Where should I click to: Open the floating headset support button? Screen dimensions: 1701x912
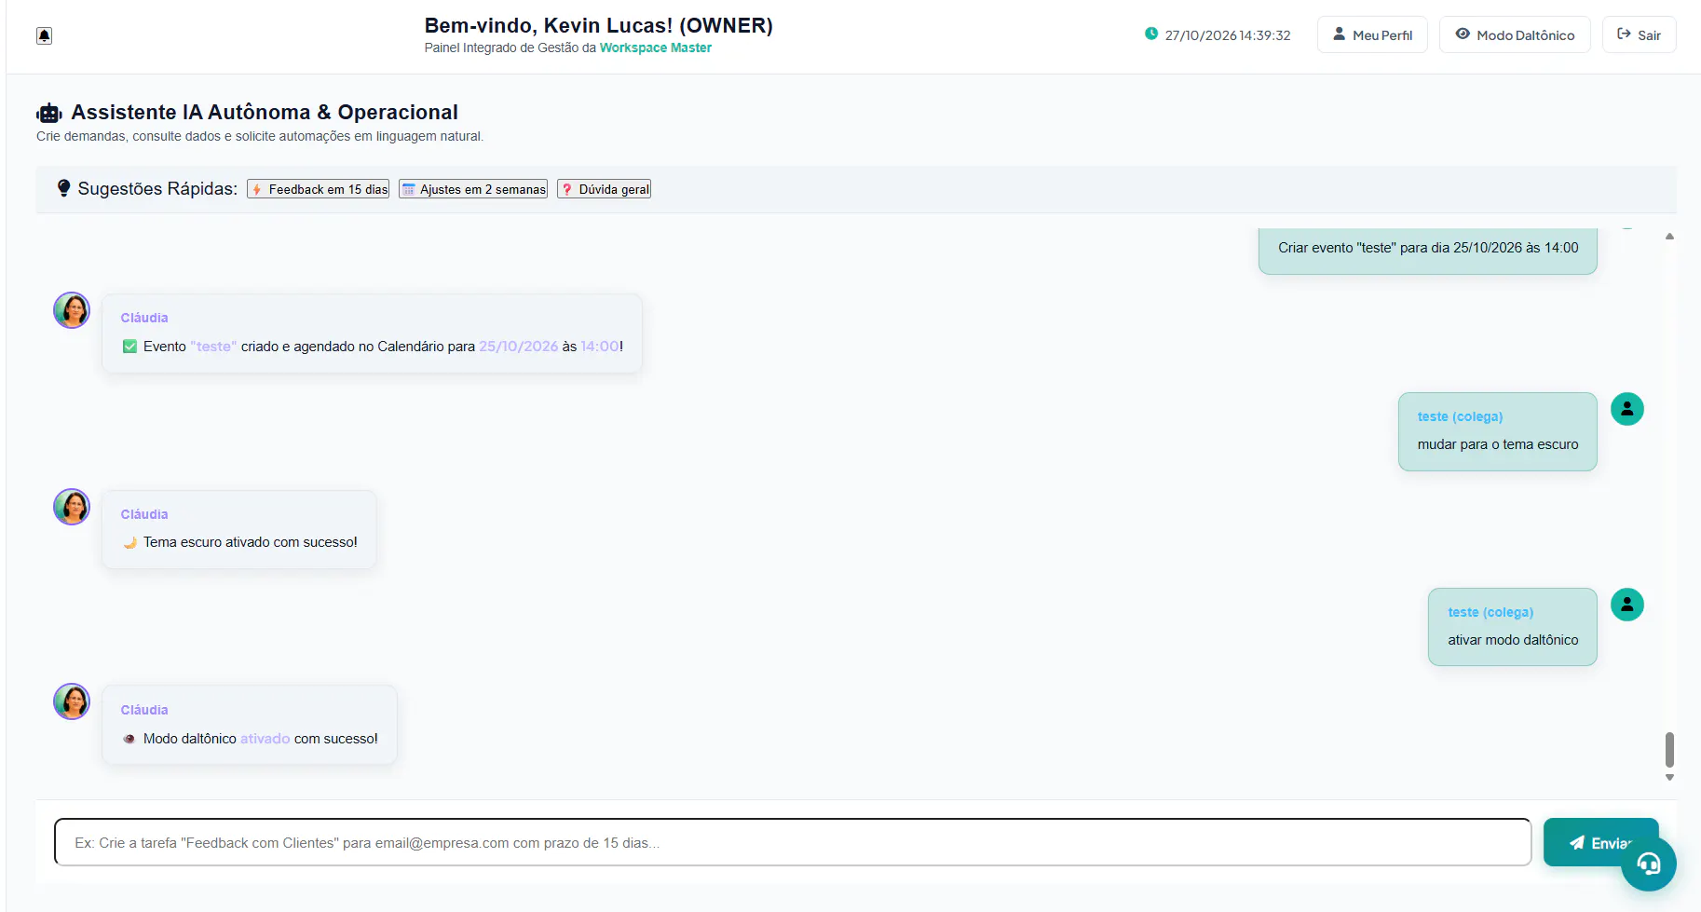1648,864
